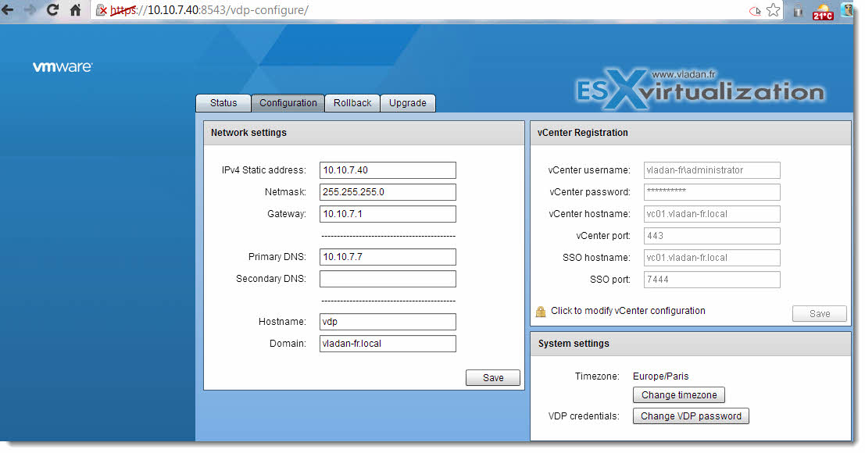Open the Rollback tab
Image resolution: width=865 pixels, height=453 pixels.
(x=352, y=103)
